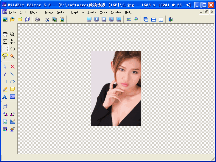The width and height of the screenshot is (216, 162).
Task: Activate the Text tool
Action: coord(5,97)
